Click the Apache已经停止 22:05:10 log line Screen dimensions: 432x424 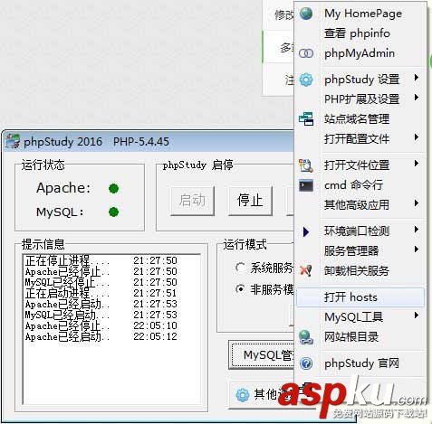pos(101,325)
